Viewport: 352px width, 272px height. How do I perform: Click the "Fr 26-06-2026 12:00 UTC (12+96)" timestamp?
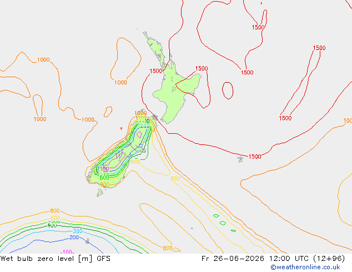click(273, 259)
